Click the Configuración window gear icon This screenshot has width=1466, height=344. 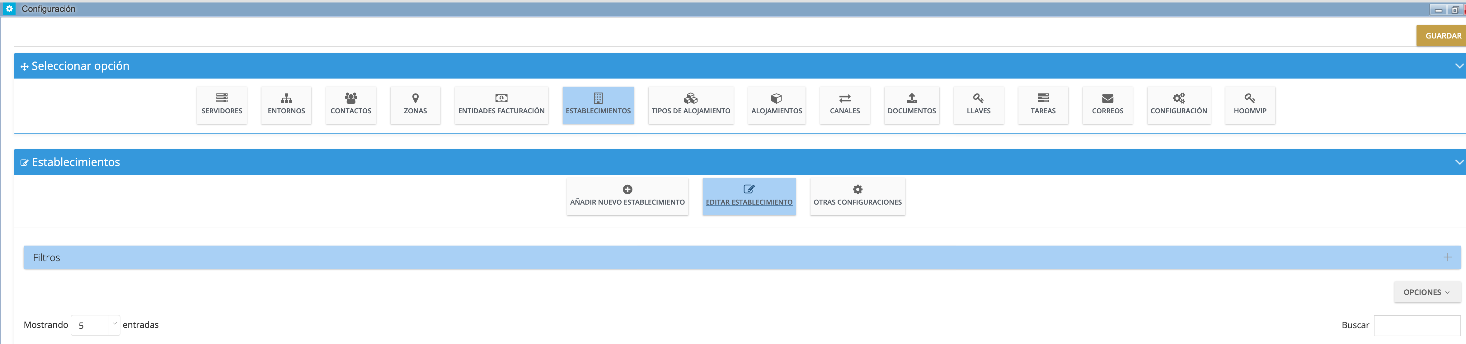pyautogui.click(x=9, y=8)
